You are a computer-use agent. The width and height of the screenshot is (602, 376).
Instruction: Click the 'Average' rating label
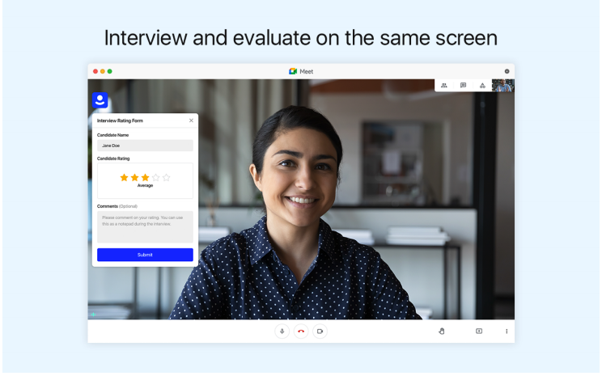point(145,186)
